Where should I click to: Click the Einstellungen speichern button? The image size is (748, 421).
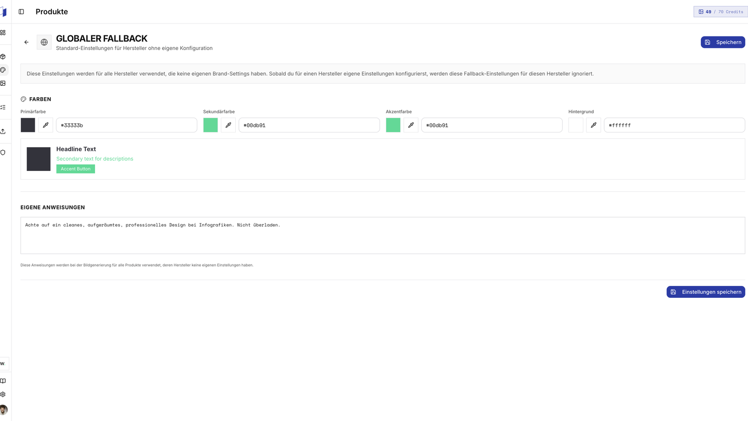[706, 292]
